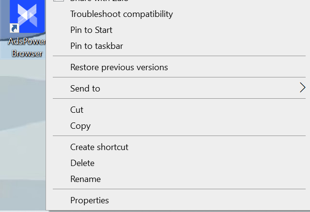Click the cut-off Zalo icon atop the menu
The height and width of the screenshot is (212, 310).
pyautogui.click(x=58, y=1)
